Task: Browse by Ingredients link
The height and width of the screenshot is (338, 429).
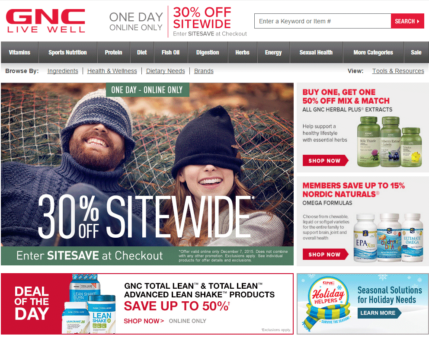Action: click(63, 71)
